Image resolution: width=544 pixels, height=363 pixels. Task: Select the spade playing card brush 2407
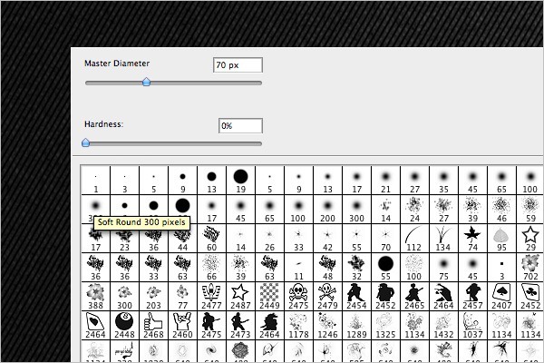(x=501, y=297)
